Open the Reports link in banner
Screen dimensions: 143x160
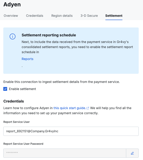27,59
